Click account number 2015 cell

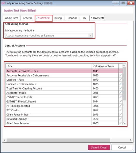point(105,93)
